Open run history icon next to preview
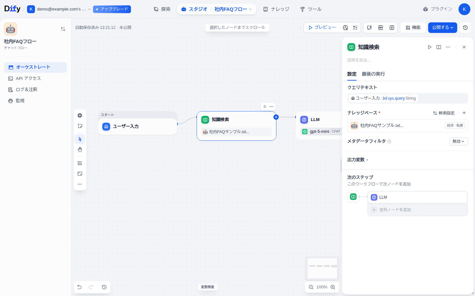475x296 pixels. [345, 28]
